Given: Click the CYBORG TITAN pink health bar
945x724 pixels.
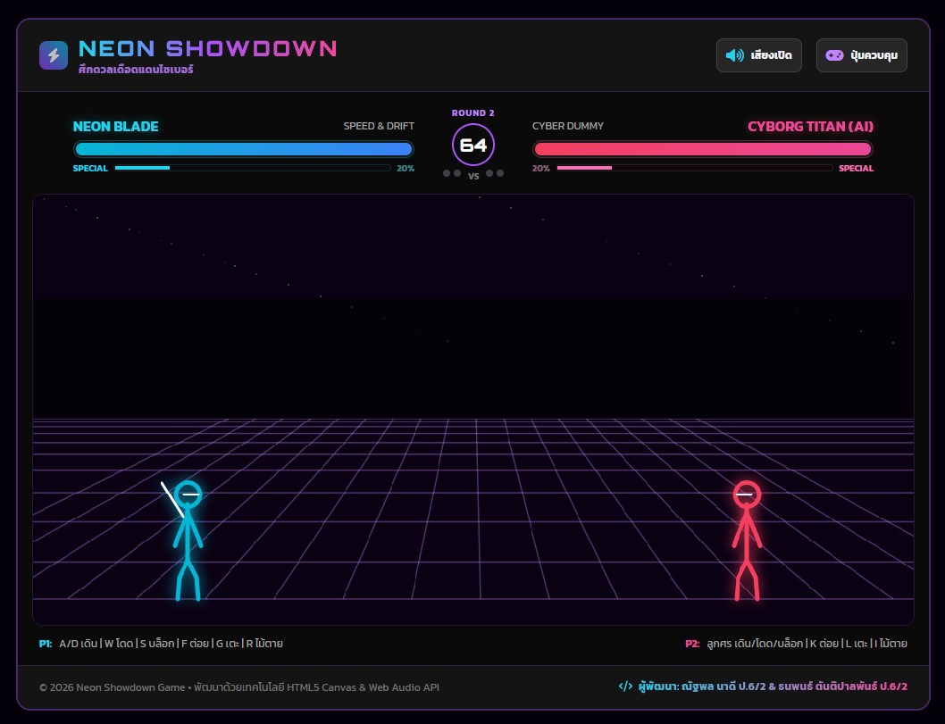Looking at the screenshot, I should click(x=703, y=149).
